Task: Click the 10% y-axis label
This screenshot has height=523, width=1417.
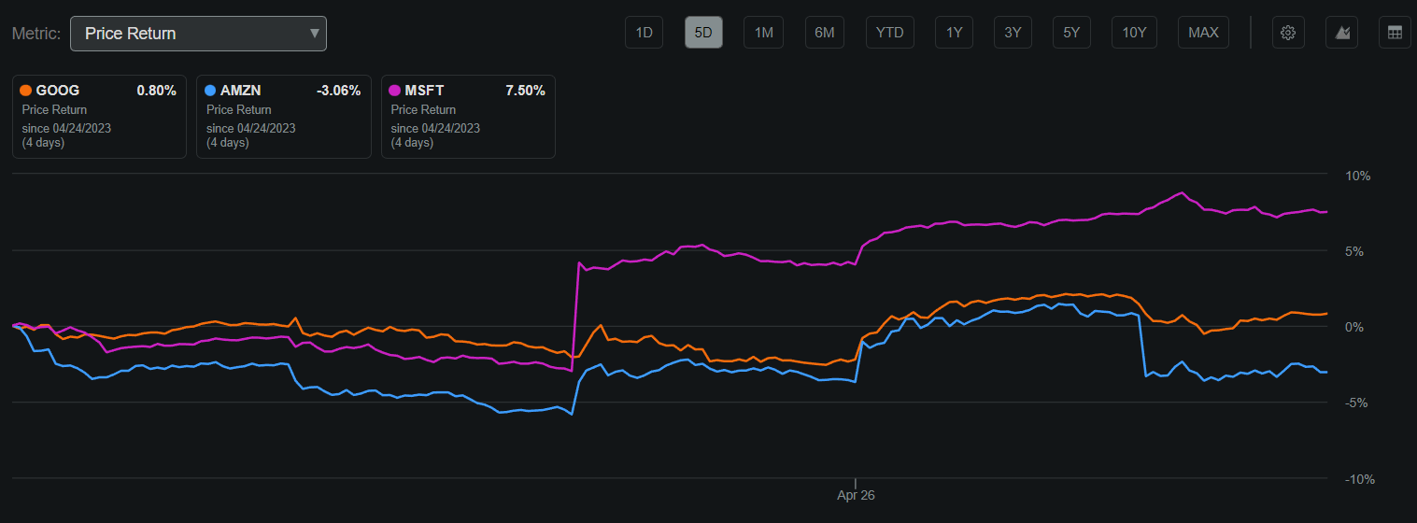Action: pos(1357,176)
